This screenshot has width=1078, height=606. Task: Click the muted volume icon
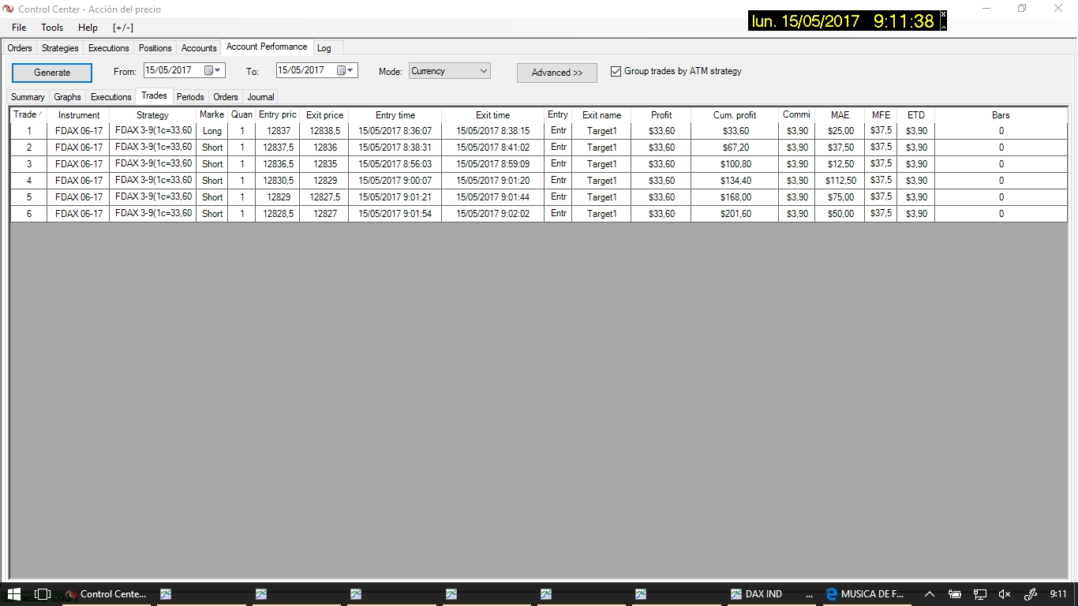point(1005,594)
